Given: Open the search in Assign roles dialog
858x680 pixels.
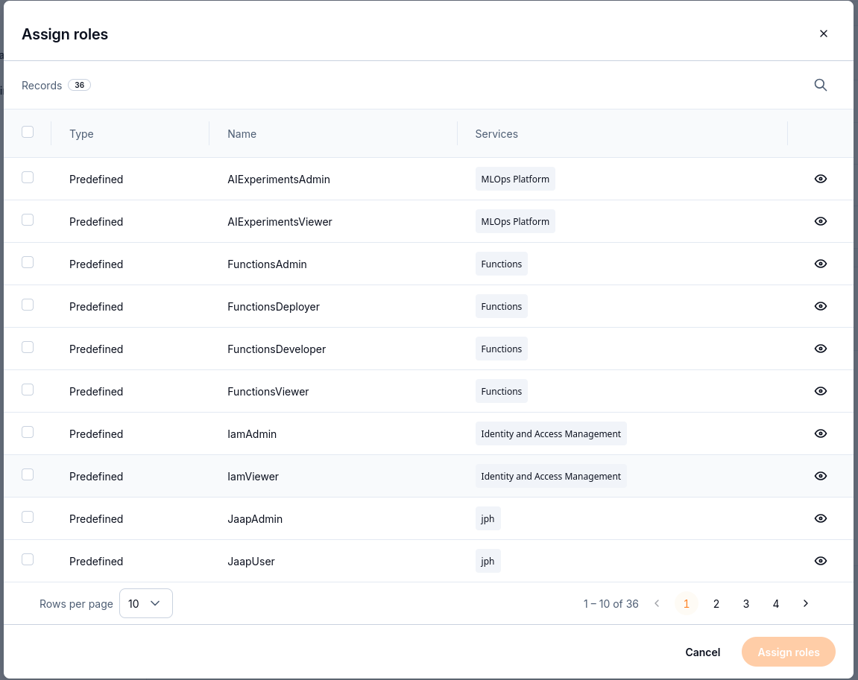Looking at the screenshot, I should point(820,85).
